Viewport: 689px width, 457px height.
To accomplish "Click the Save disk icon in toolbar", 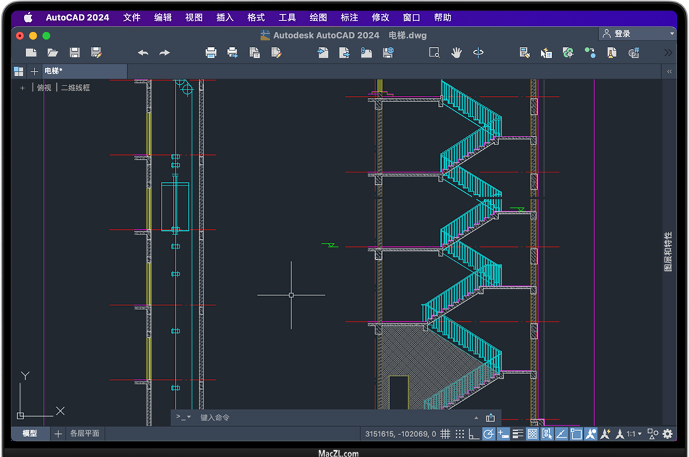I will 75,52.
